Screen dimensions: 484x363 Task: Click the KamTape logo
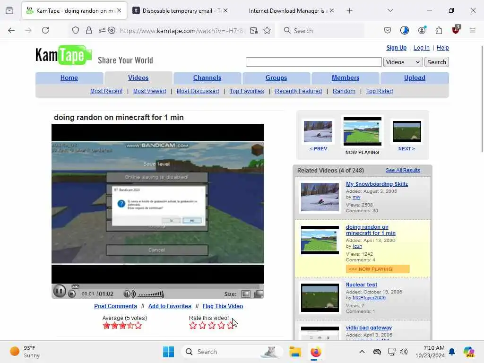tap(63, 55)
